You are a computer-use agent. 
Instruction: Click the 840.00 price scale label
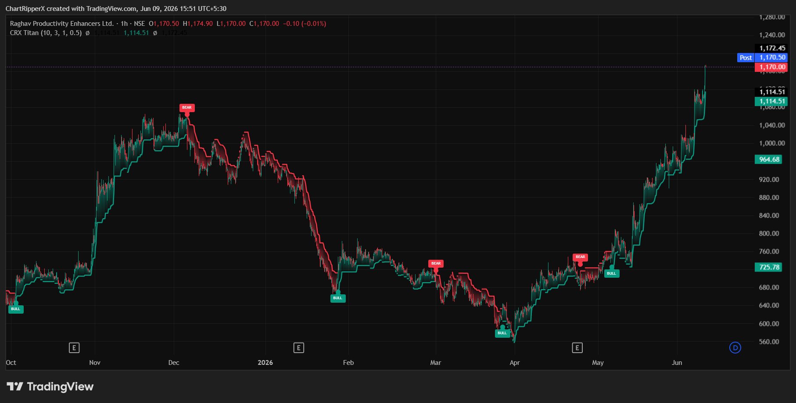point(769,216)
